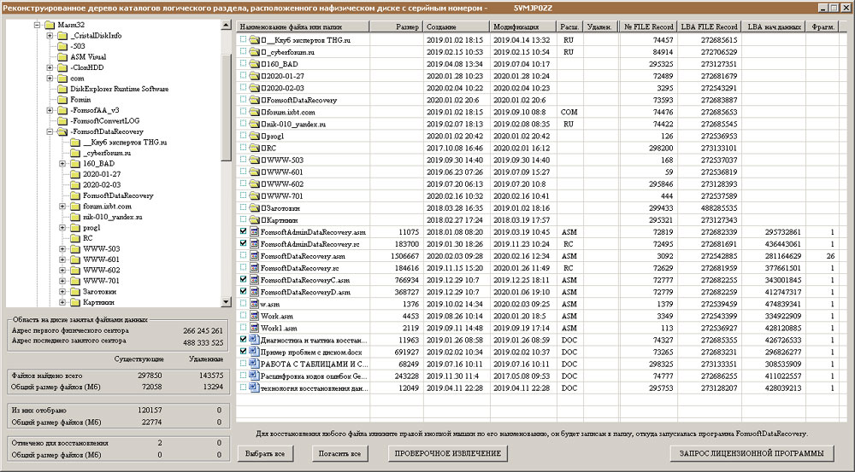Click the Masm32 folder icon in tree

click(x=49, y=26)
